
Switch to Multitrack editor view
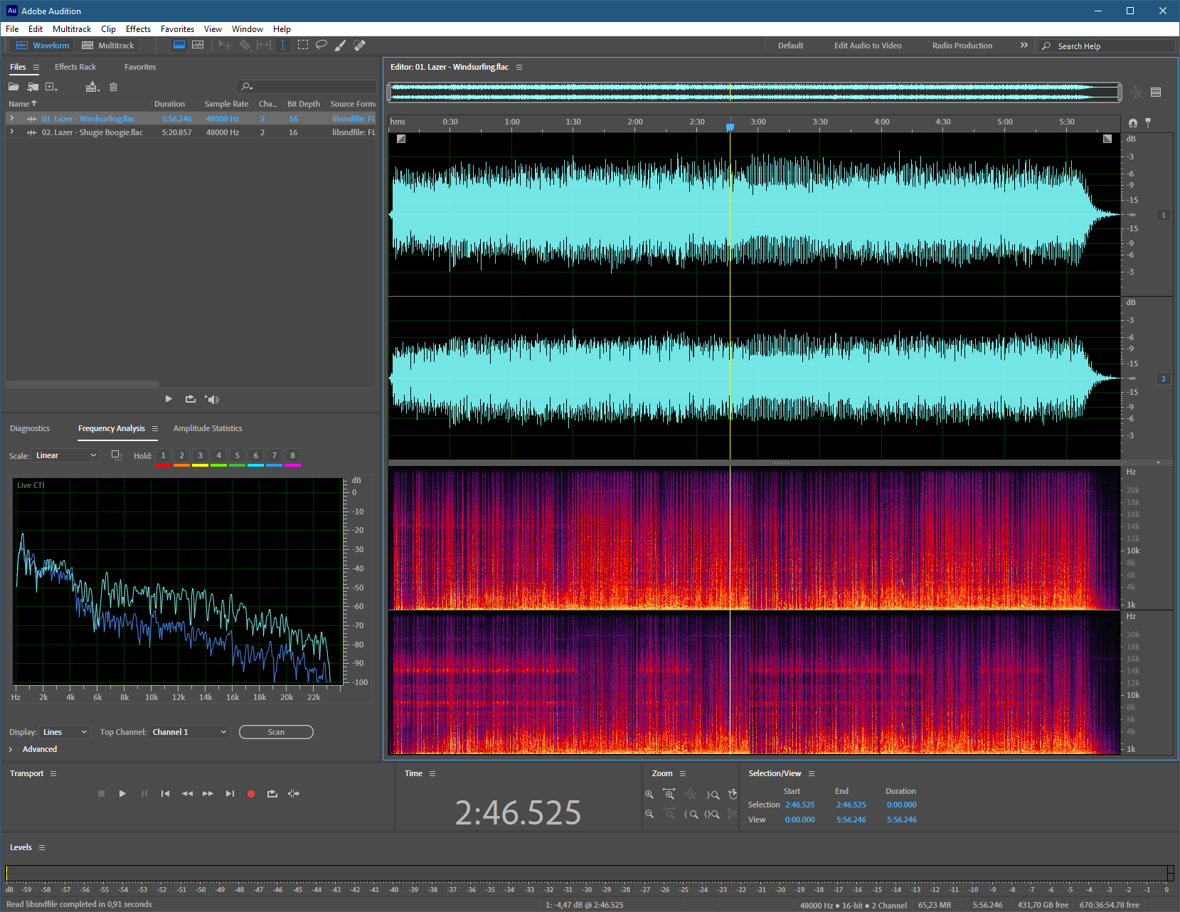(108, 45)
